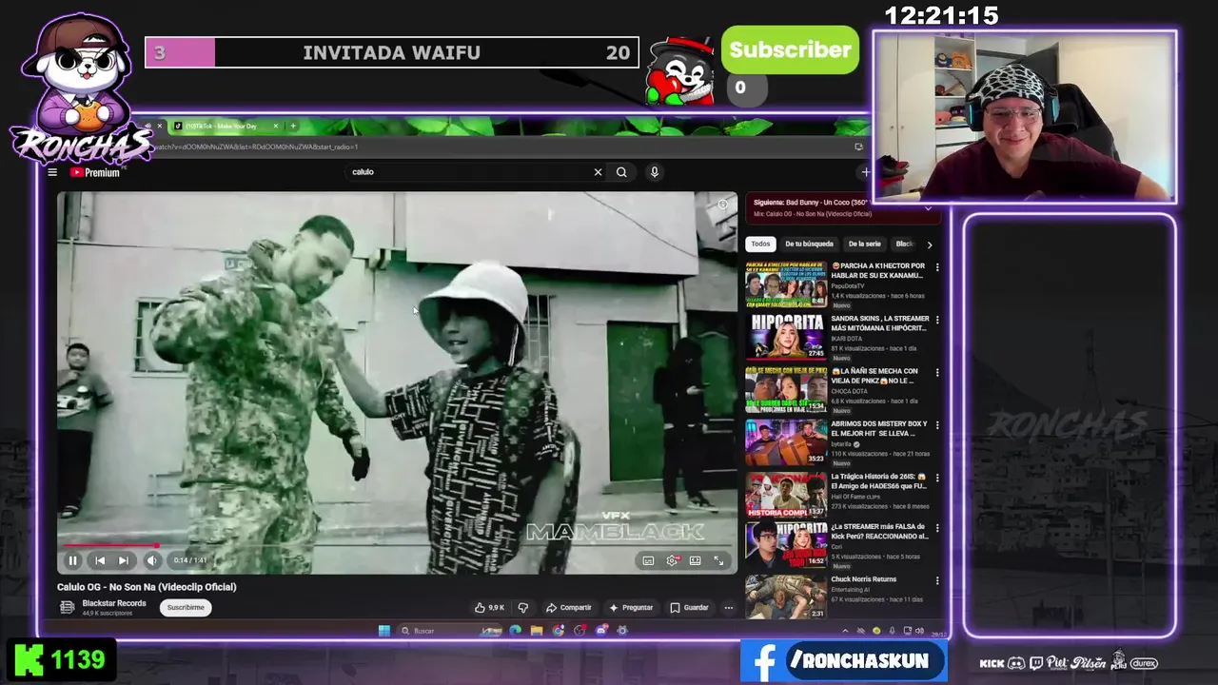Click the magnifier search button
Viewport: 1218px width, 685px height.
pyautogui.click(x=621, y=172)
